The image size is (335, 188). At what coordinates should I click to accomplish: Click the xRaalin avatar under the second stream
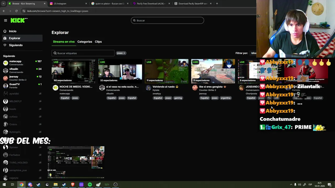(x=102, y=88)
